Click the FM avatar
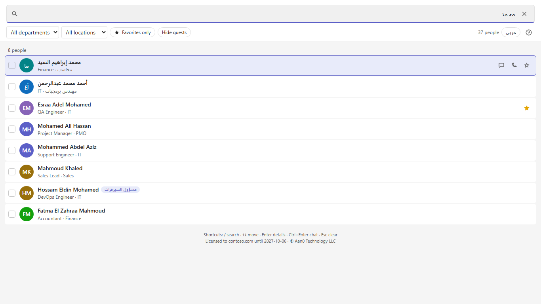The image size is (541, 304). (27, 214)
